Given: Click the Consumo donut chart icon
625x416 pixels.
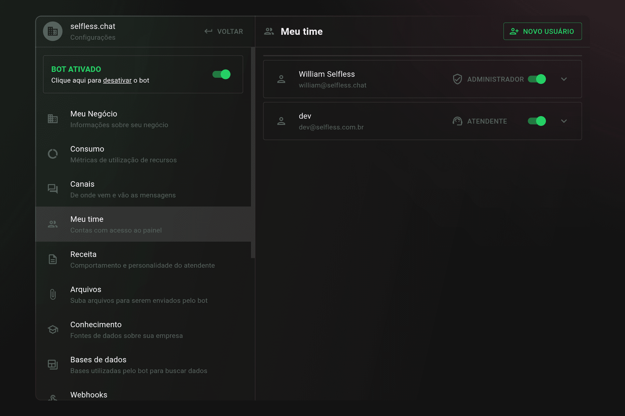Looking at the screenshot, I should coord(53,154).
